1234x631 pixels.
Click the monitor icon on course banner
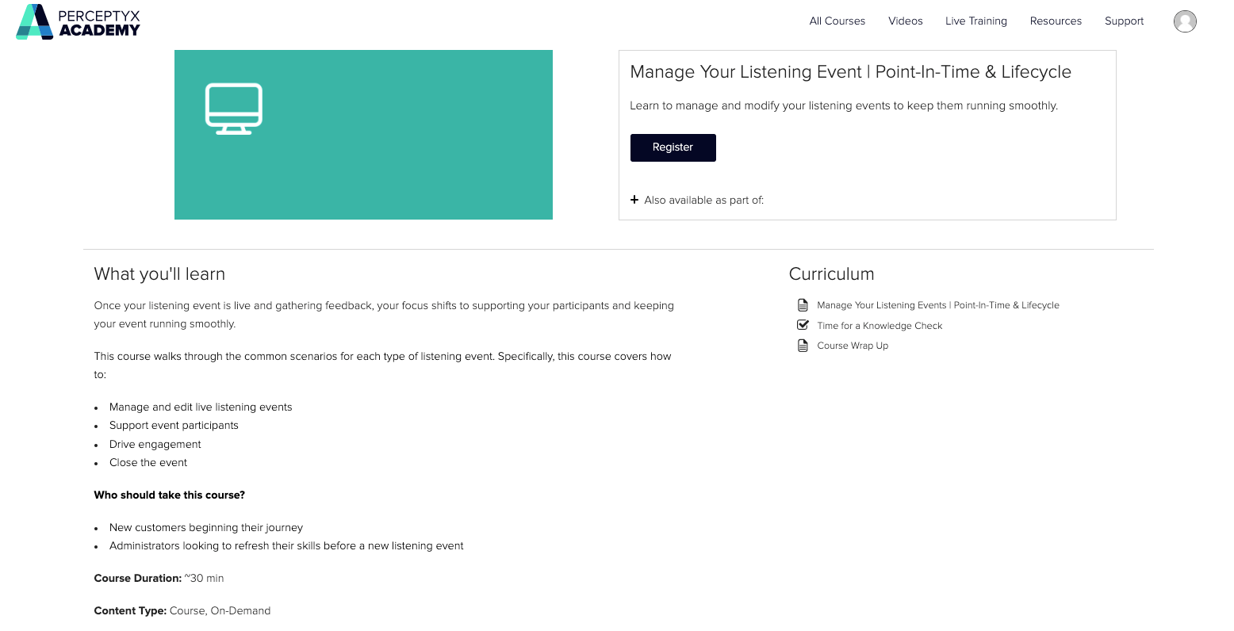(234, 109)
